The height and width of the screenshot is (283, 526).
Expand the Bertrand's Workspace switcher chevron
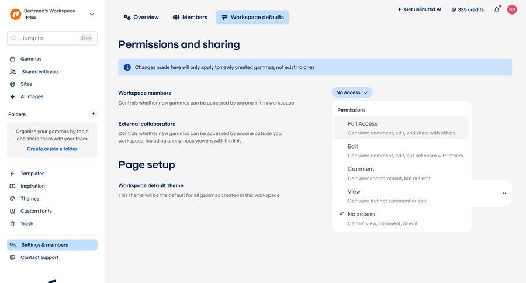tap(92, 14)
